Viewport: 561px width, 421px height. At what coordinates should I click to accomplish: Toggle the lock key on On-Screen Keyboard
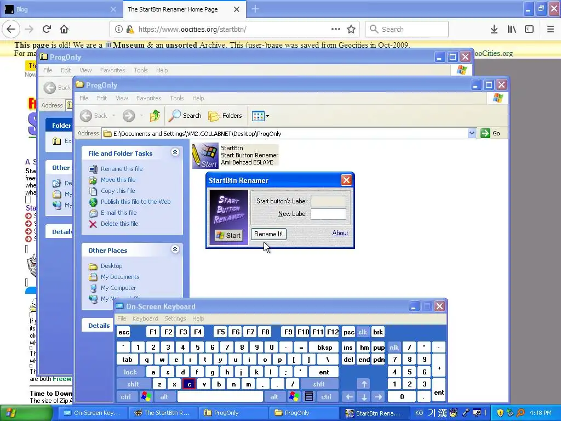click(x=130, y=372)
